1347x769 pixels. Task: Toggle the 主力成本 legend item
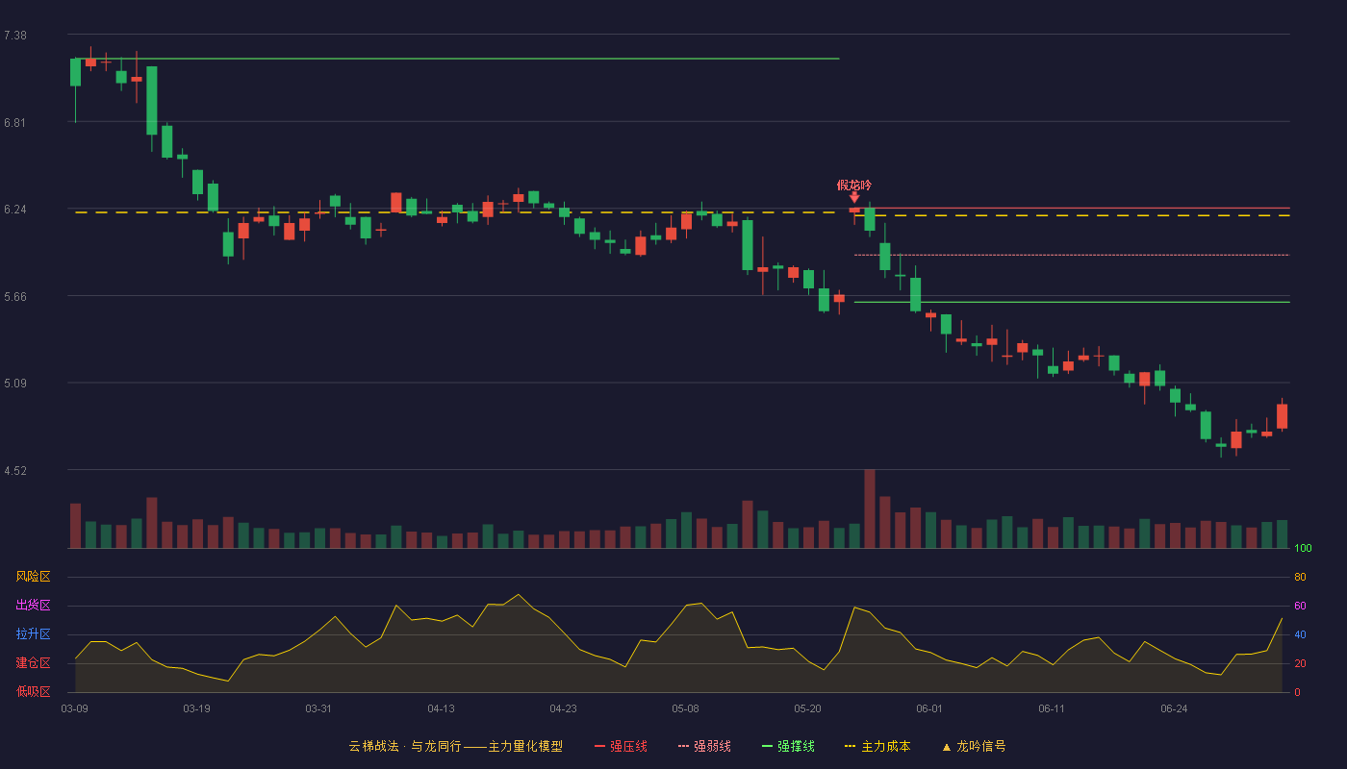[x=877, y=746]
